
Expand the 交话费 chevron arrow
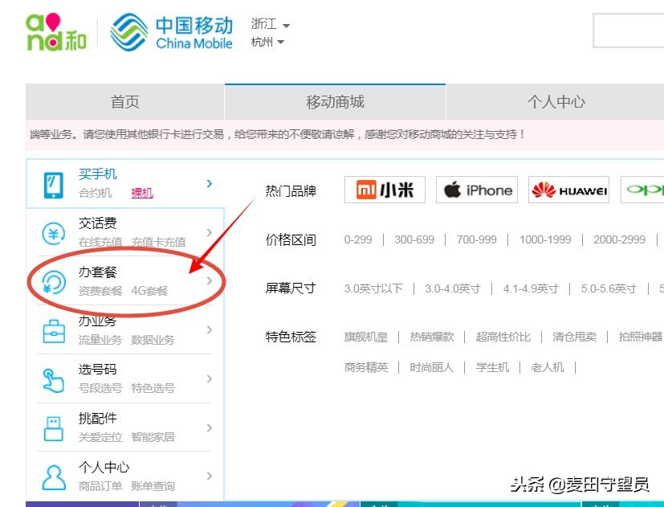[x=210, y=232]
